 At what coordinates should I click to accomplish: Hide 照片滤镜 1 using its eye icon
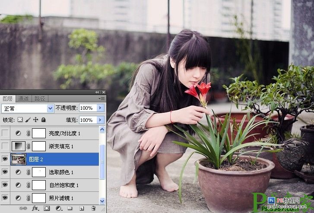click(x=5, y=198)
